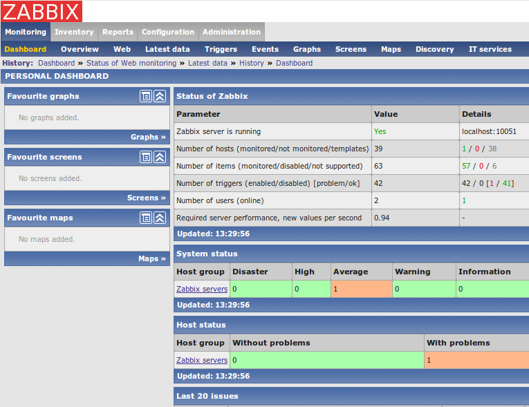The height and width of the screenshot is (407, 529).
Task: Open the Web submenu item
Action: tap(122, 49)
